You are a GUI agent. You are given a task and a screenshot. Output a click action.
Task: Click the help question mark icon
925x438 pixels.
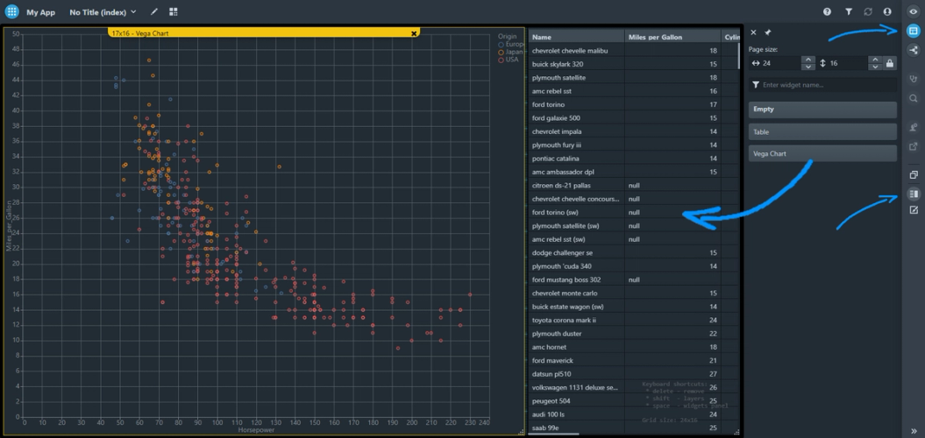coord(827,12)
